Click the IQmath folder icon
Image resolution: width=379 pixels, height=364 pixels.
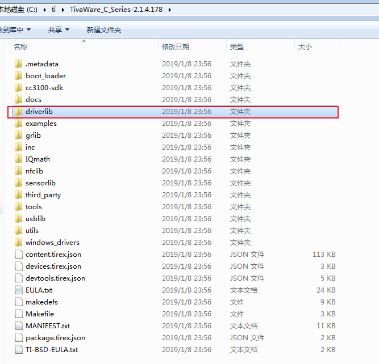(18, 159)
